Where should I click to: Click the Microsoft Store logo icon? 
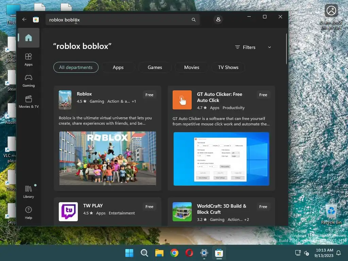[36, 20]
